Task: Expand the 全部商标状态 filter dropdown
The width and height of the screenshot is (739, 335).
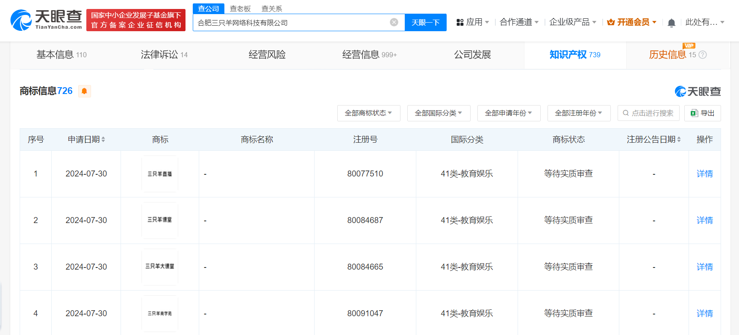Action: [368, 113]
